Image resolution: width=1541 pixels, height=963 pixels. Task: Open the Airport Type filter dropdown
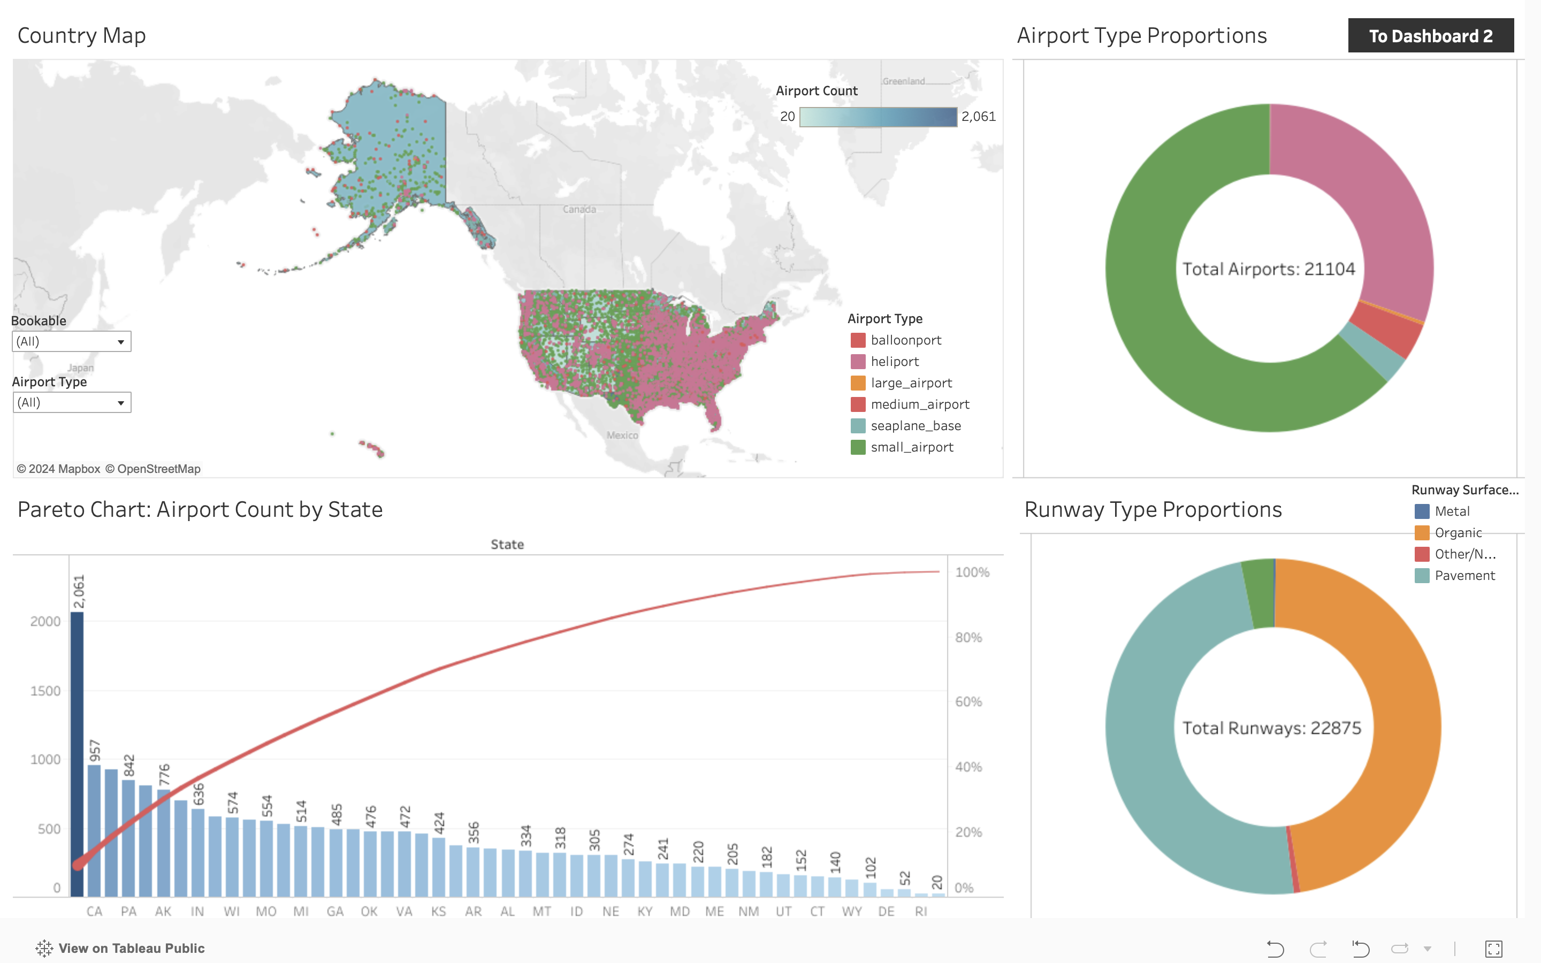coord(71,402)
